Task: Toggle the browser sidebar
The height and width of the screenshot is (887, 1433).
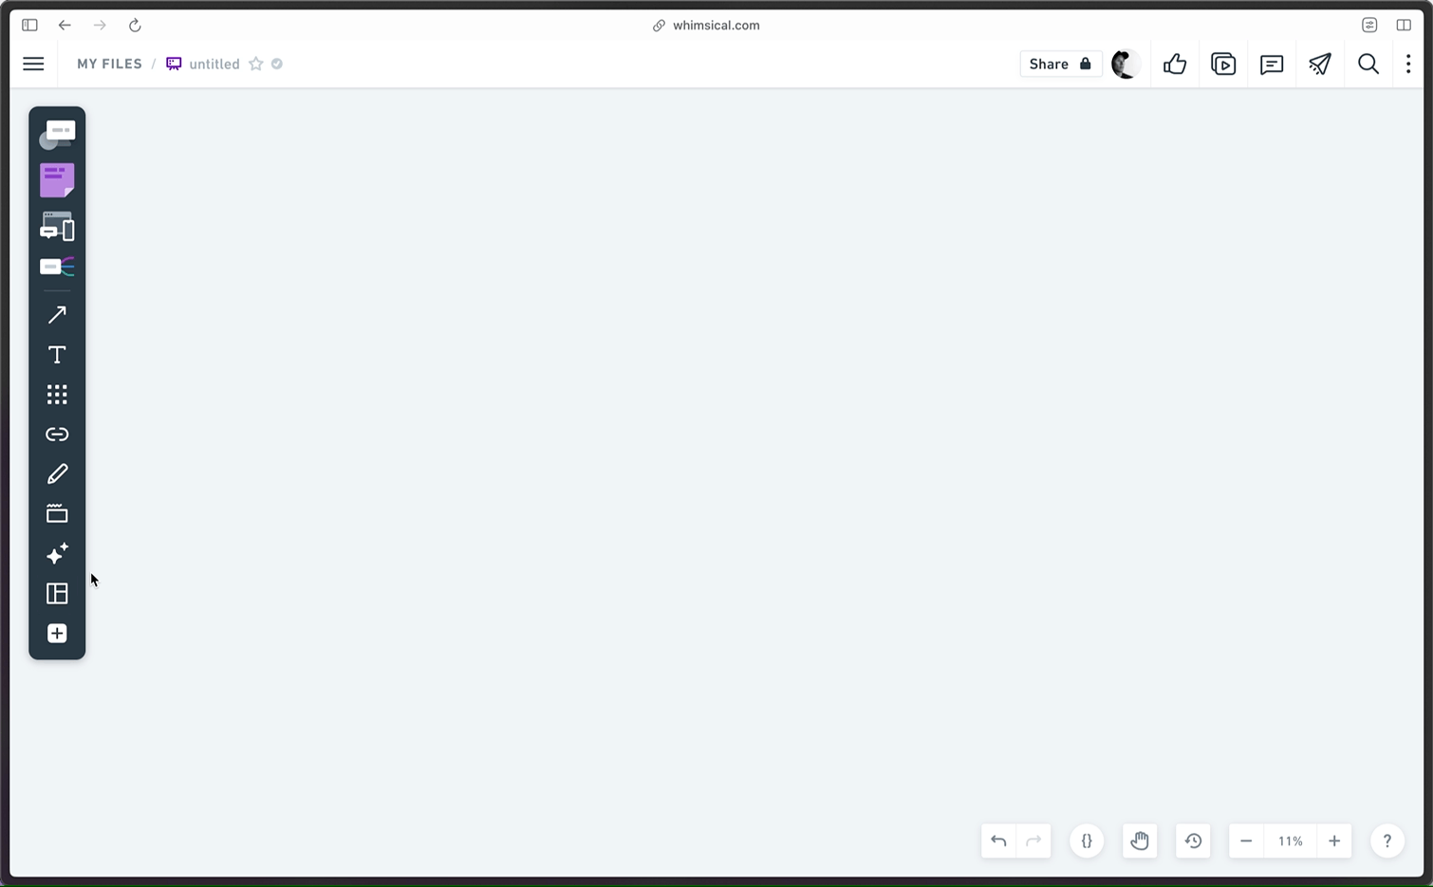Action: click(29, 26)
